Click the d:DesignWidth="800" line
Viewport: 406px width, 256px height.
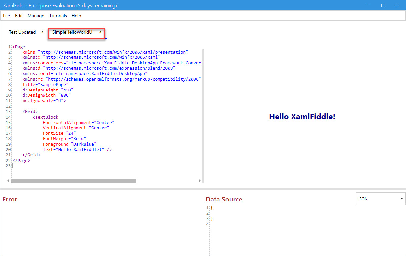47,95
